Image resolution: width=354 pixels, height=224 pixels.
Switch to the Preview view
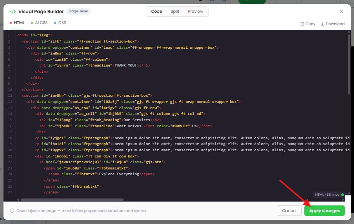(x=195, y=11)
